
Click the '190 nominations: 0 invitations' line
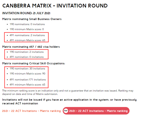[x=27, y=24]
